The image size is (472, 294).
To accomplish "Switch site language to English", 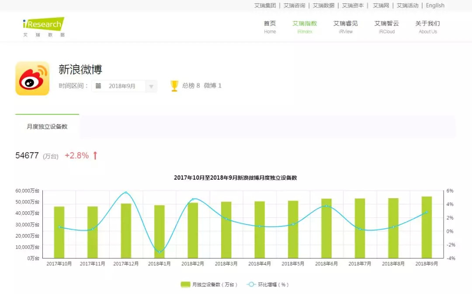I will 435,5.
